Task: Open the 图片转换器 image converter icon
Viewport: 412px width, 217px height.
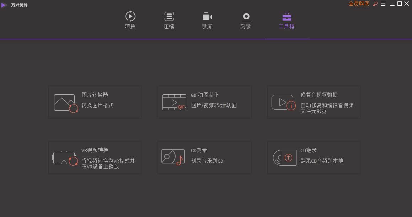Action: (x=66, y=103)
